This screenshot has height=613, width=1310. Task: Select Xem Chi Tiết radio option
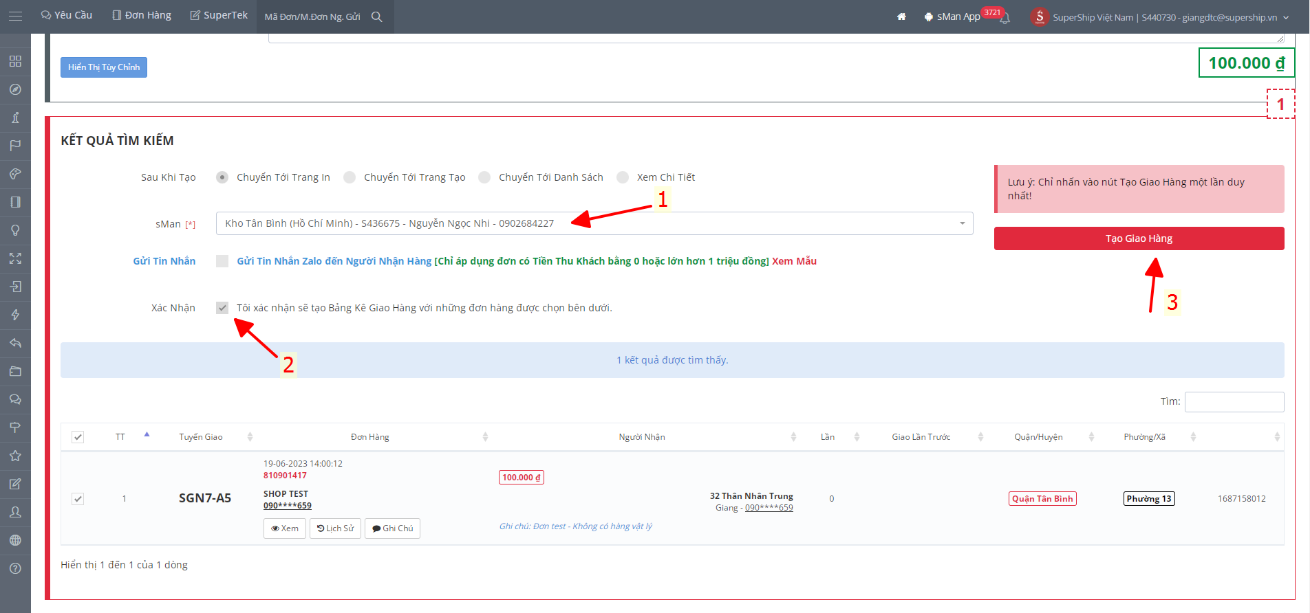[x=623, y=177]
